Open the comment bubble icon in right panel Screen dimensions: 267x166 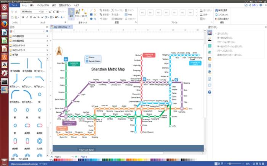(x=210, y=85)
